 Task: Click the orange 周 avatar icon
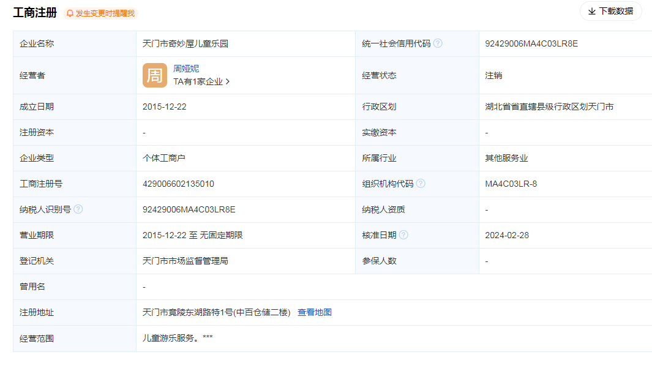click(154, 75)
